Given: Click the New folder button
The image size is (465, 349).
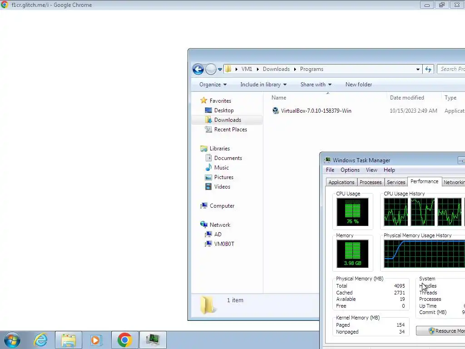Looking at the screenshot, I should point(359,85).
